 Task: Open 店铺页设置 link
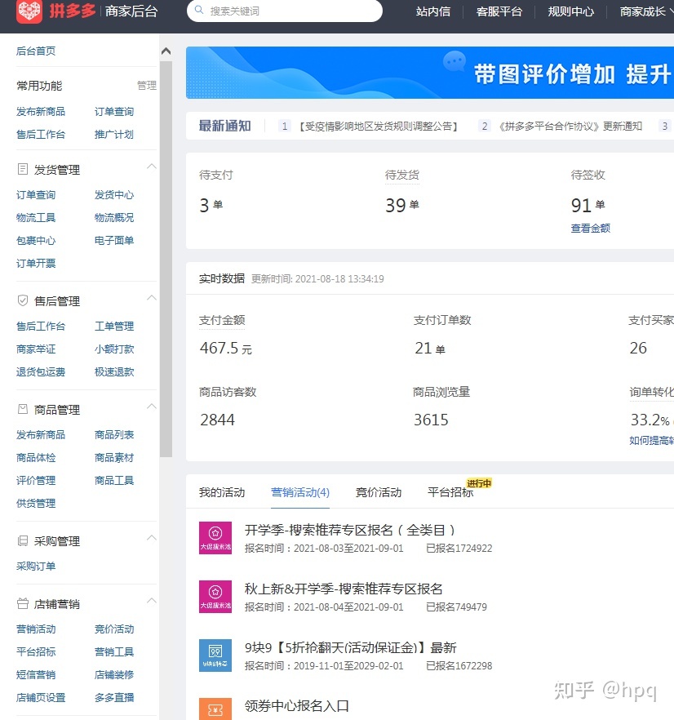tap(41, 698)
